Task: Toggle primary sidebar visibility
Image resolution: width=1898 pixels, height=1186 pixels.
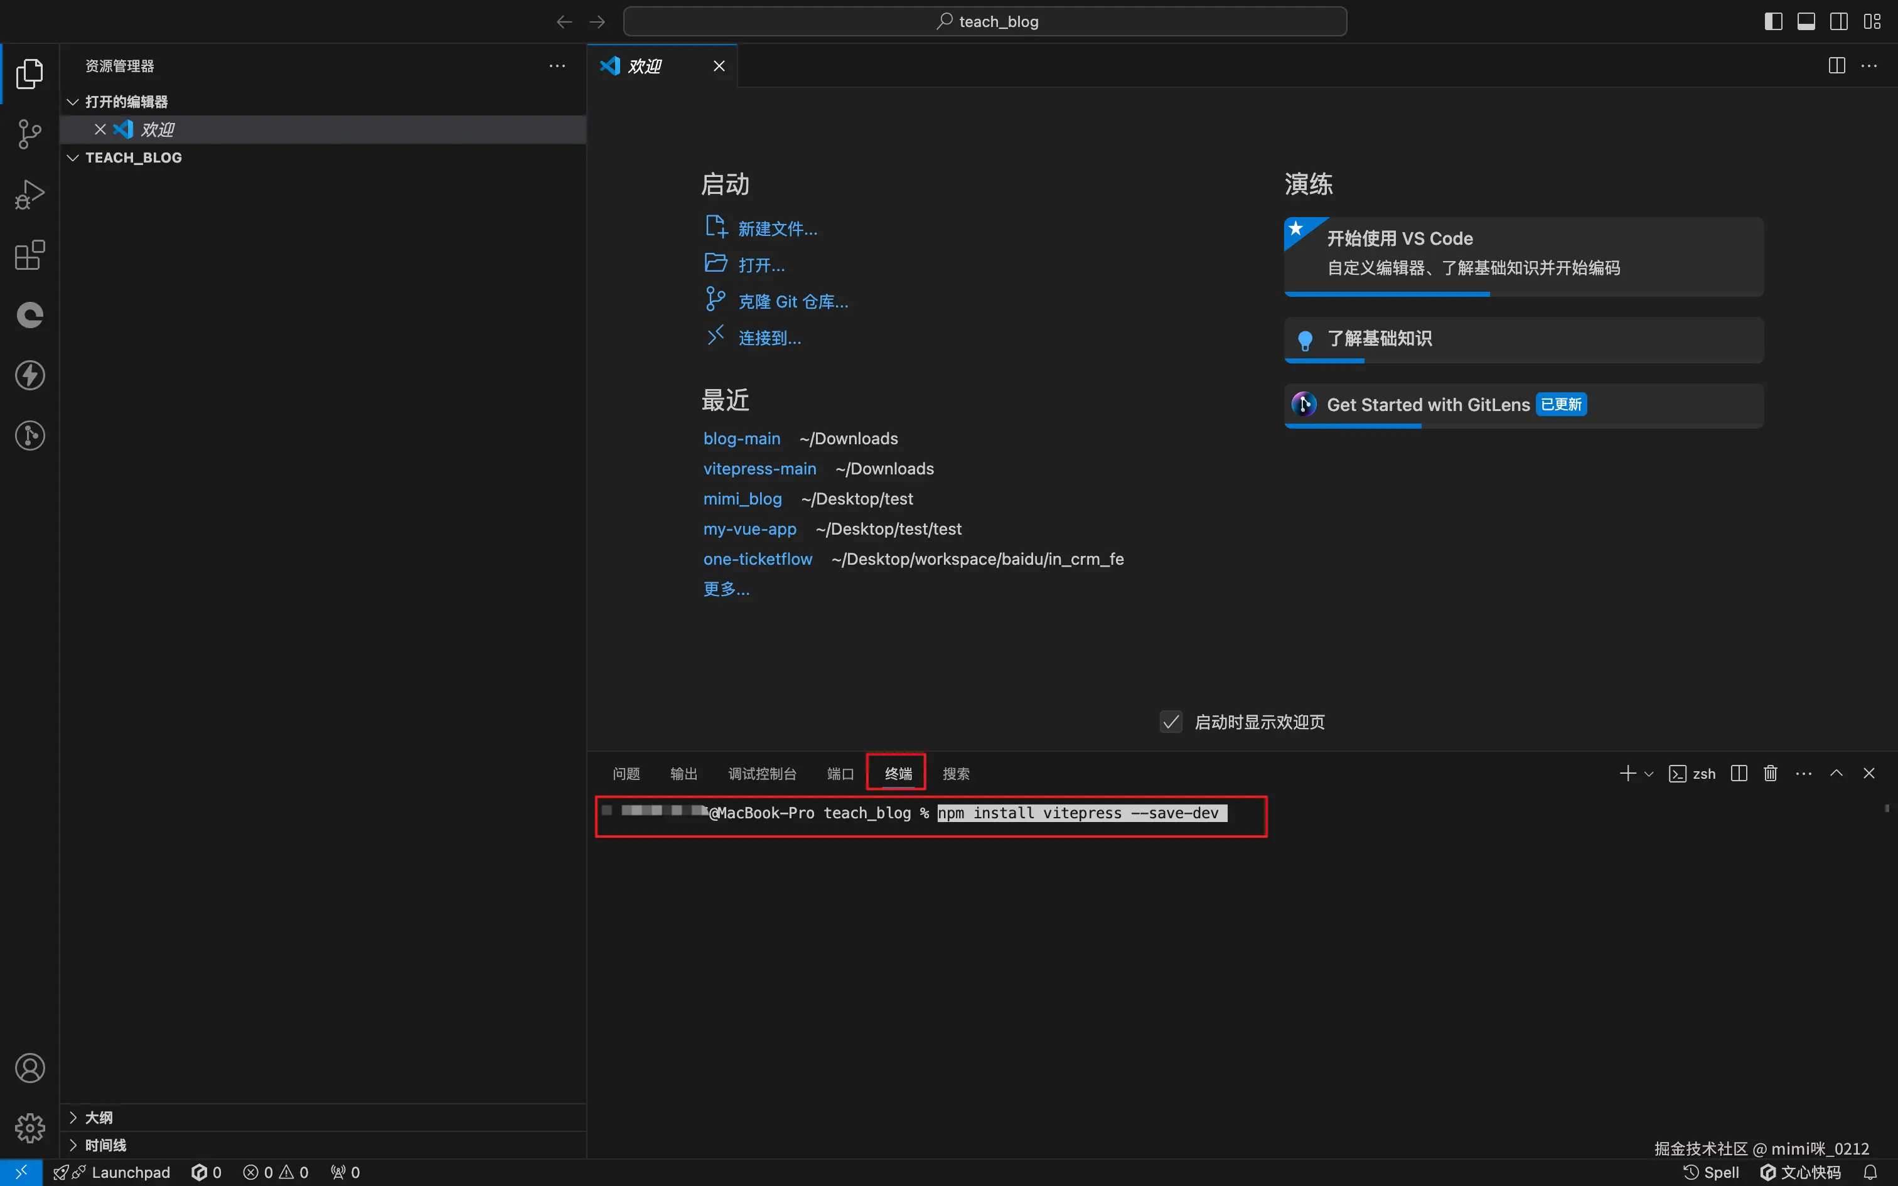Action: point(1773,21)
